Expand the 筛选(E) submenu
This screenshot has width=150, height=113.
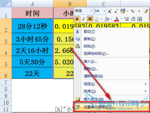112,84
